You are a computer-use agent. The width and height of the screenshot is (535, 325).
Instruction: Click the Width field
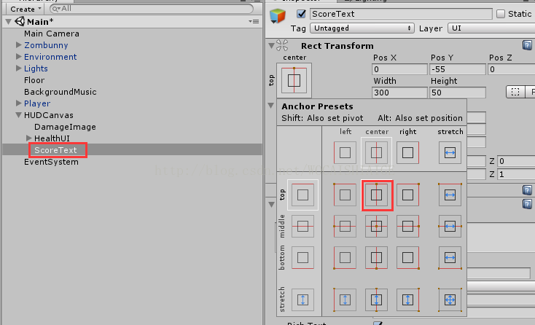pyautogui.click(x=399, y=93)
